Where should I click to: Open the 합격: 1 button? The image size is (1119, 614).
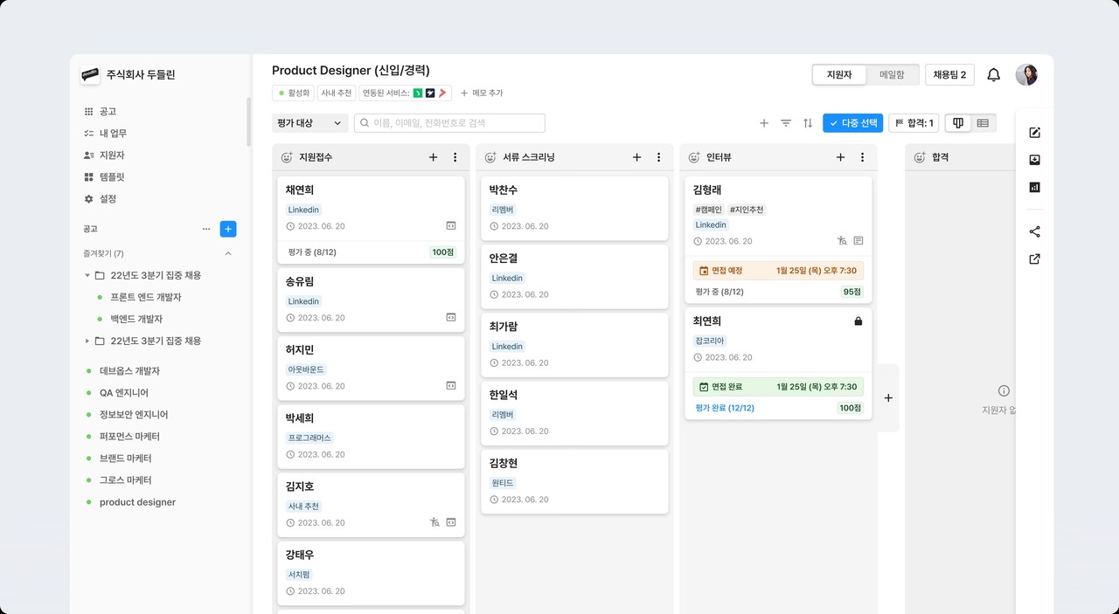(x=914, y=122)
